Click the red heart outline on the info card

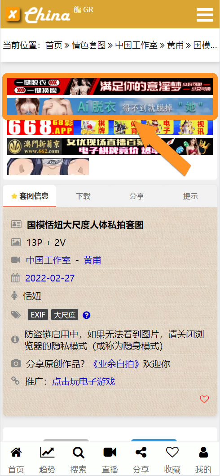(205, 399)
